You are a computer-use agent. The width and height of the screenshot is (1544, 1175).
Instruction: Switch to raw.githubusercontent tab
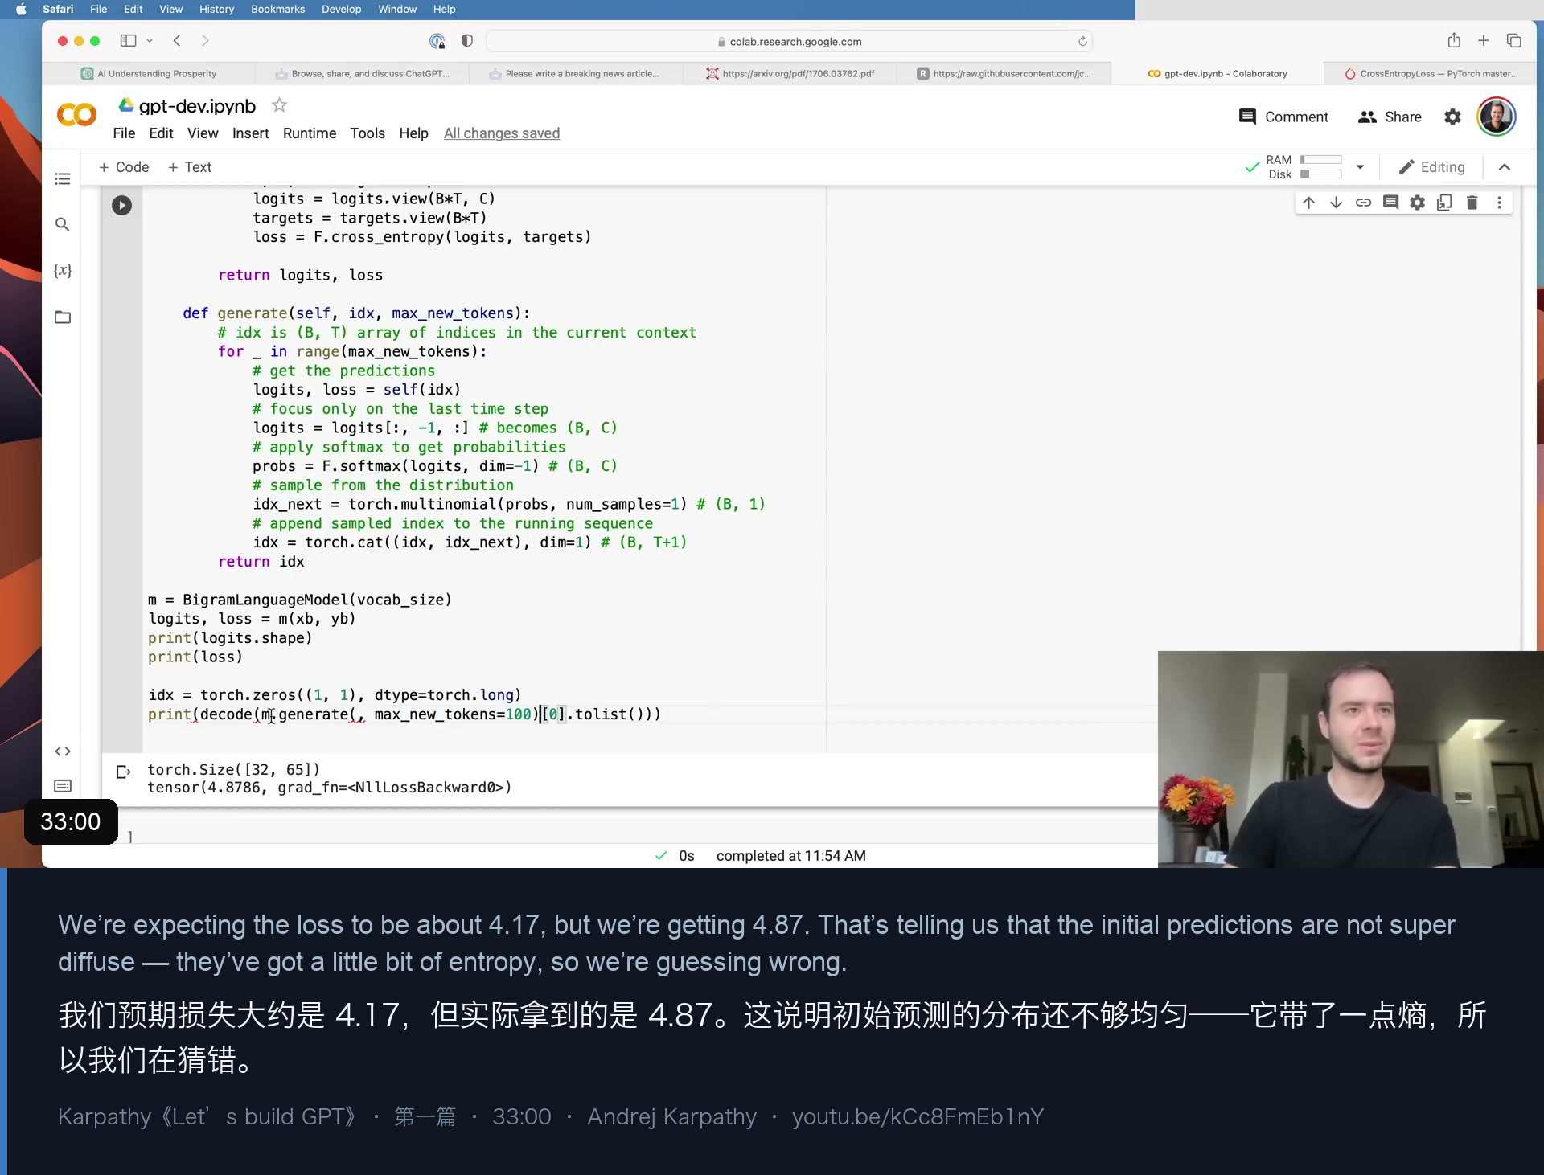pos(1004,73)
